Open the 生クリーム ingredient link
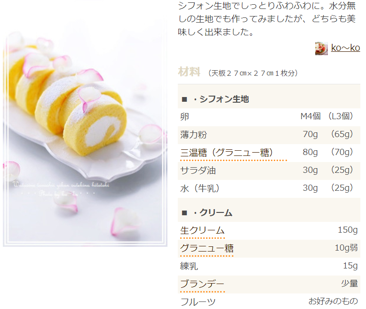The image size is (366, 309). click(202, 230)
